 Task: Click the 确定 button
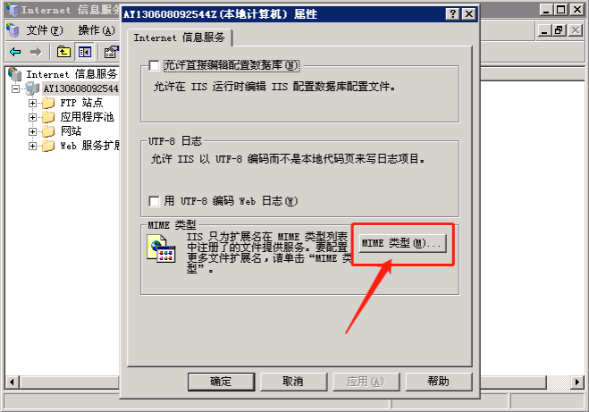point(221,382)
